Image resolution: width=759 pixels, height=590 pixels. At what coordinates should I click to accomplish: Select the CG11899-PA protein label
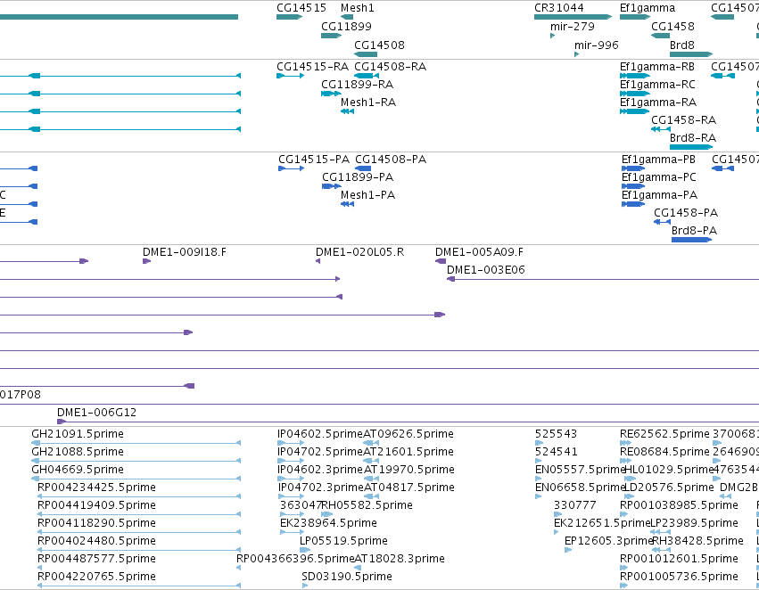pyautogui.click(x=358, y=177)
